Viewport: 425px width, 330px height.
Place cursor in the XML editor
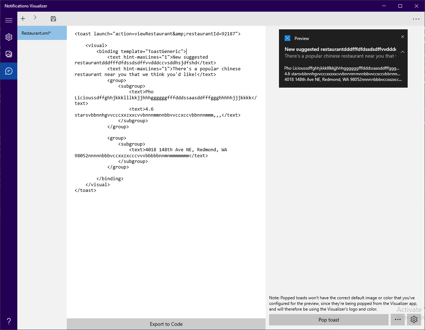159,106
